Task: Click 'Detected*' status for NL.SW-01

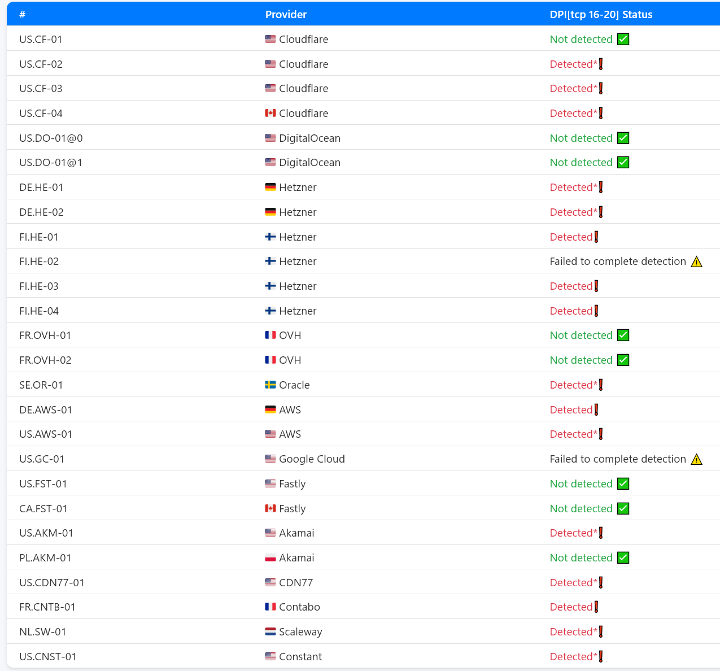Action: [x=573, y=631]
